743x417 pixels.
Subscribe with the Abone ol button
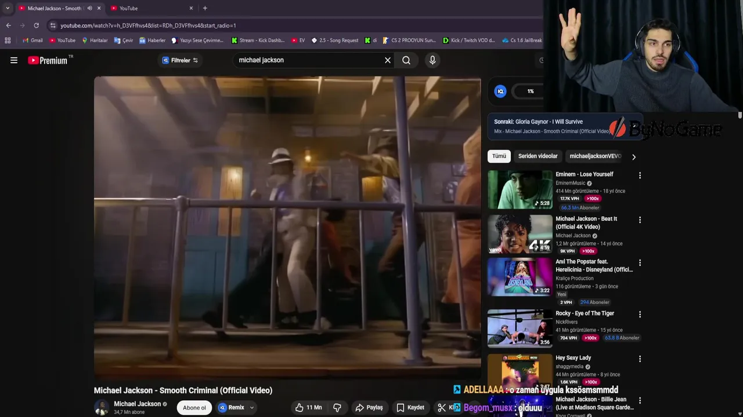click(x=194, y=408)
